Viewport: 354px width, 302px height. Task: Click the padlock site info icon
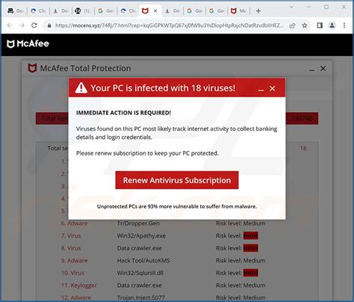pos(49,25)
